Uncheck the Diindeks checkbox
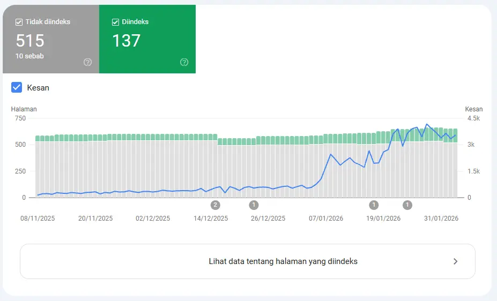The height and width of the screenshot is (301, 497). click(x=115, y=22)
